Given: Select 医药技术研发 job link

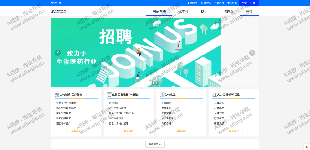Looking at the screenshot, I should click(64, 113).
